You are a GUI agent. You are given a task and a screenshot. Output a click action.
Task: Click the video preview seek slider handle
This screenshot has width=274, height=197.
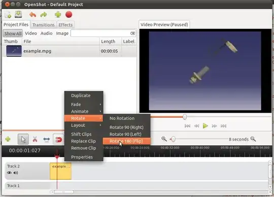point(185,117)
